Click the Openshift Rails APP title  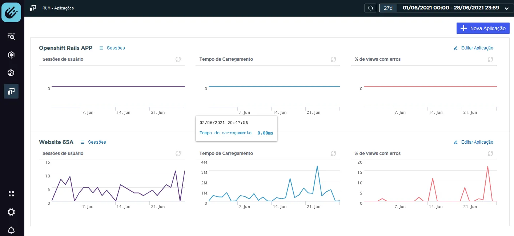[x=65, y=48]
